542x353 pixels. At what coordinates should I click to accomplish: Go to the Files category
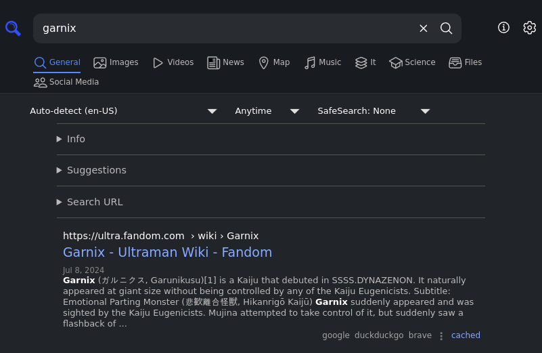click(466, 62)
